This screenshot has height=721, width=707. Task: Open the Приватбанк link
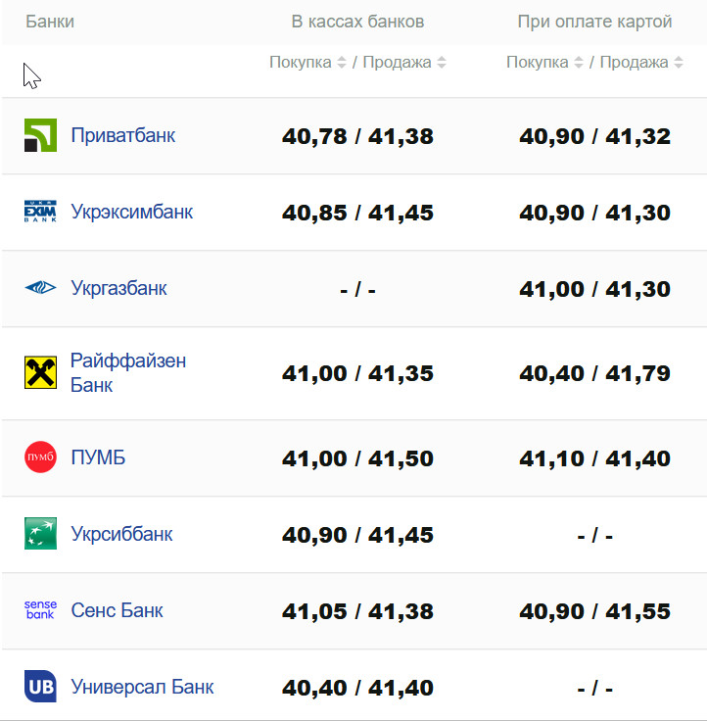[122, 135]
